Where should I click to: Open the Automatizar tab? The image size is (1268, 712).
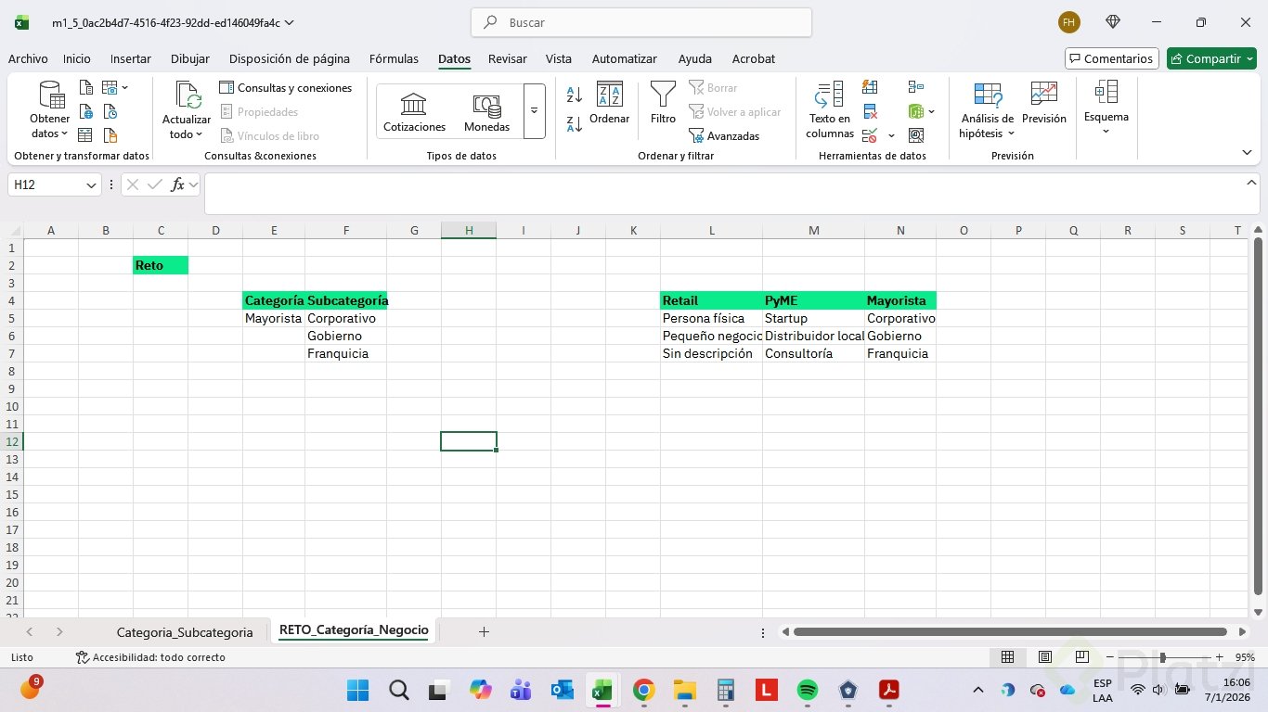tap(624, 58)
